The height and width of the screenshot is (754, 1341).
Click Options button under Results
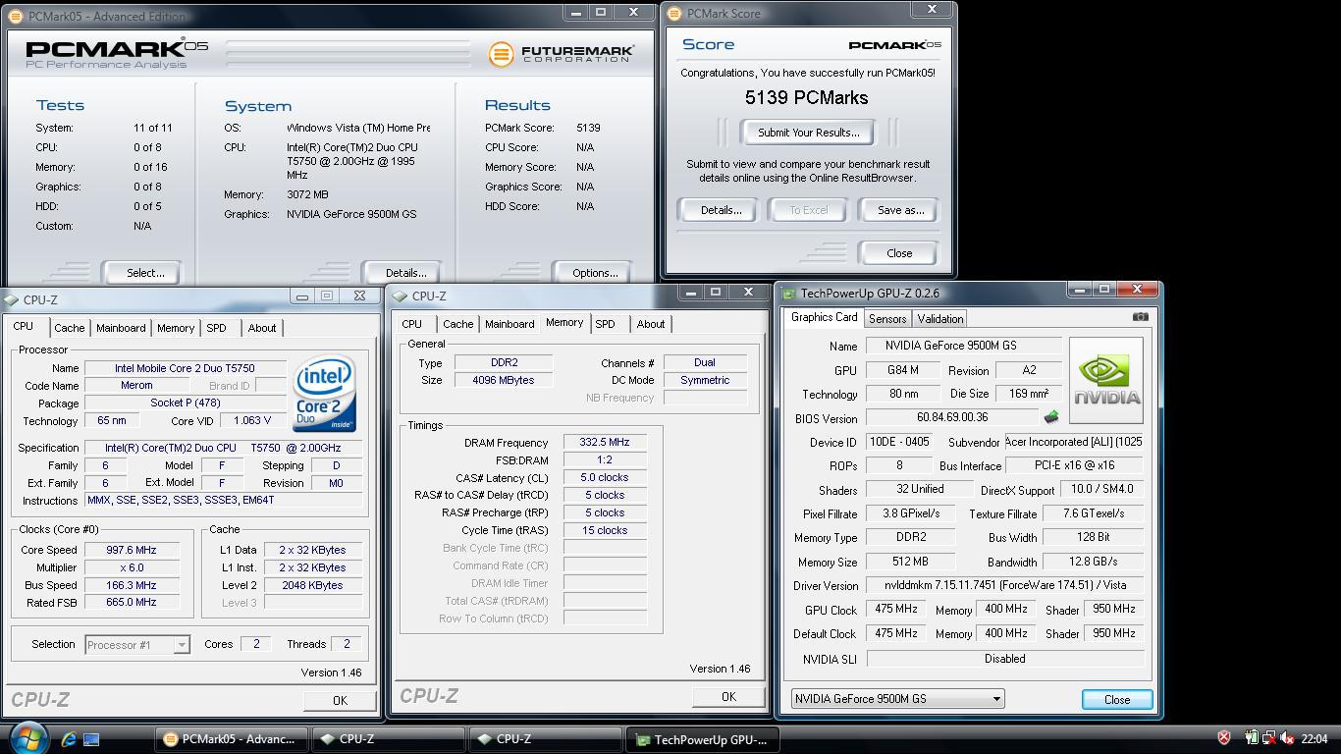[594, 273]
